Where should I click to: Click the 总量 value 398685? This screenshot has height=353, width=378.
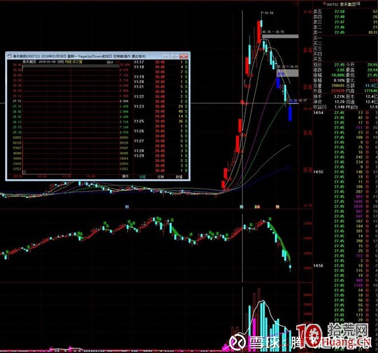coord(338,85)
